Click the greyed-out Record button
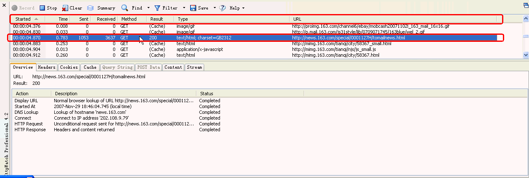Screen dimensions: 529x178 tap(23, 8)
